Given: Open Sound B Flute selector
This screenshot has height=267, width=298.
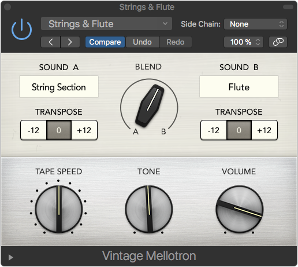Looking at the screenshot, I should pyautogui.click(x=239, y=87).
